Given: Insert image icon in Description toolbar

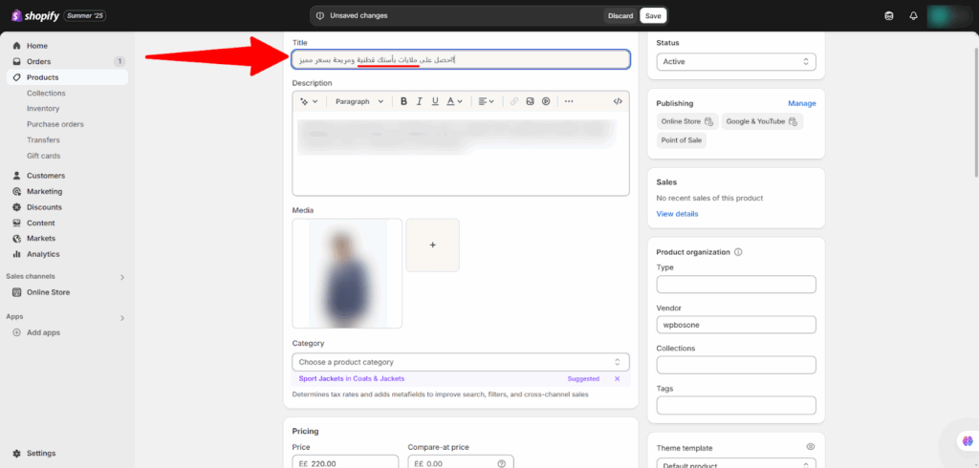Looking at the screenshot, I should click(530, 101).
